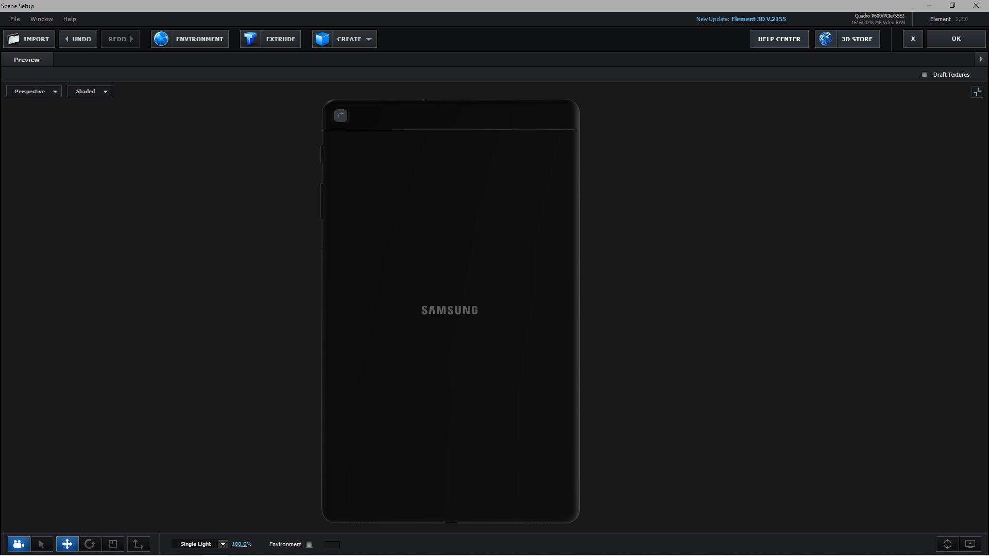Click the 100.0% light brightness value
This screenshot has height=556, width=989.
coord(242,544)
